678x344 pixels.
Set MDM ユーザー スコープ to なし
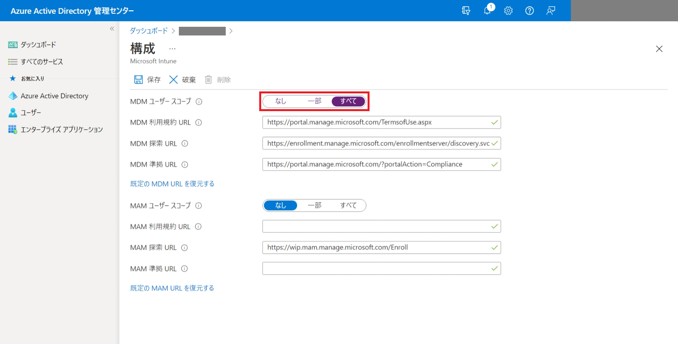pyautogui.click(x=280, y=101)
